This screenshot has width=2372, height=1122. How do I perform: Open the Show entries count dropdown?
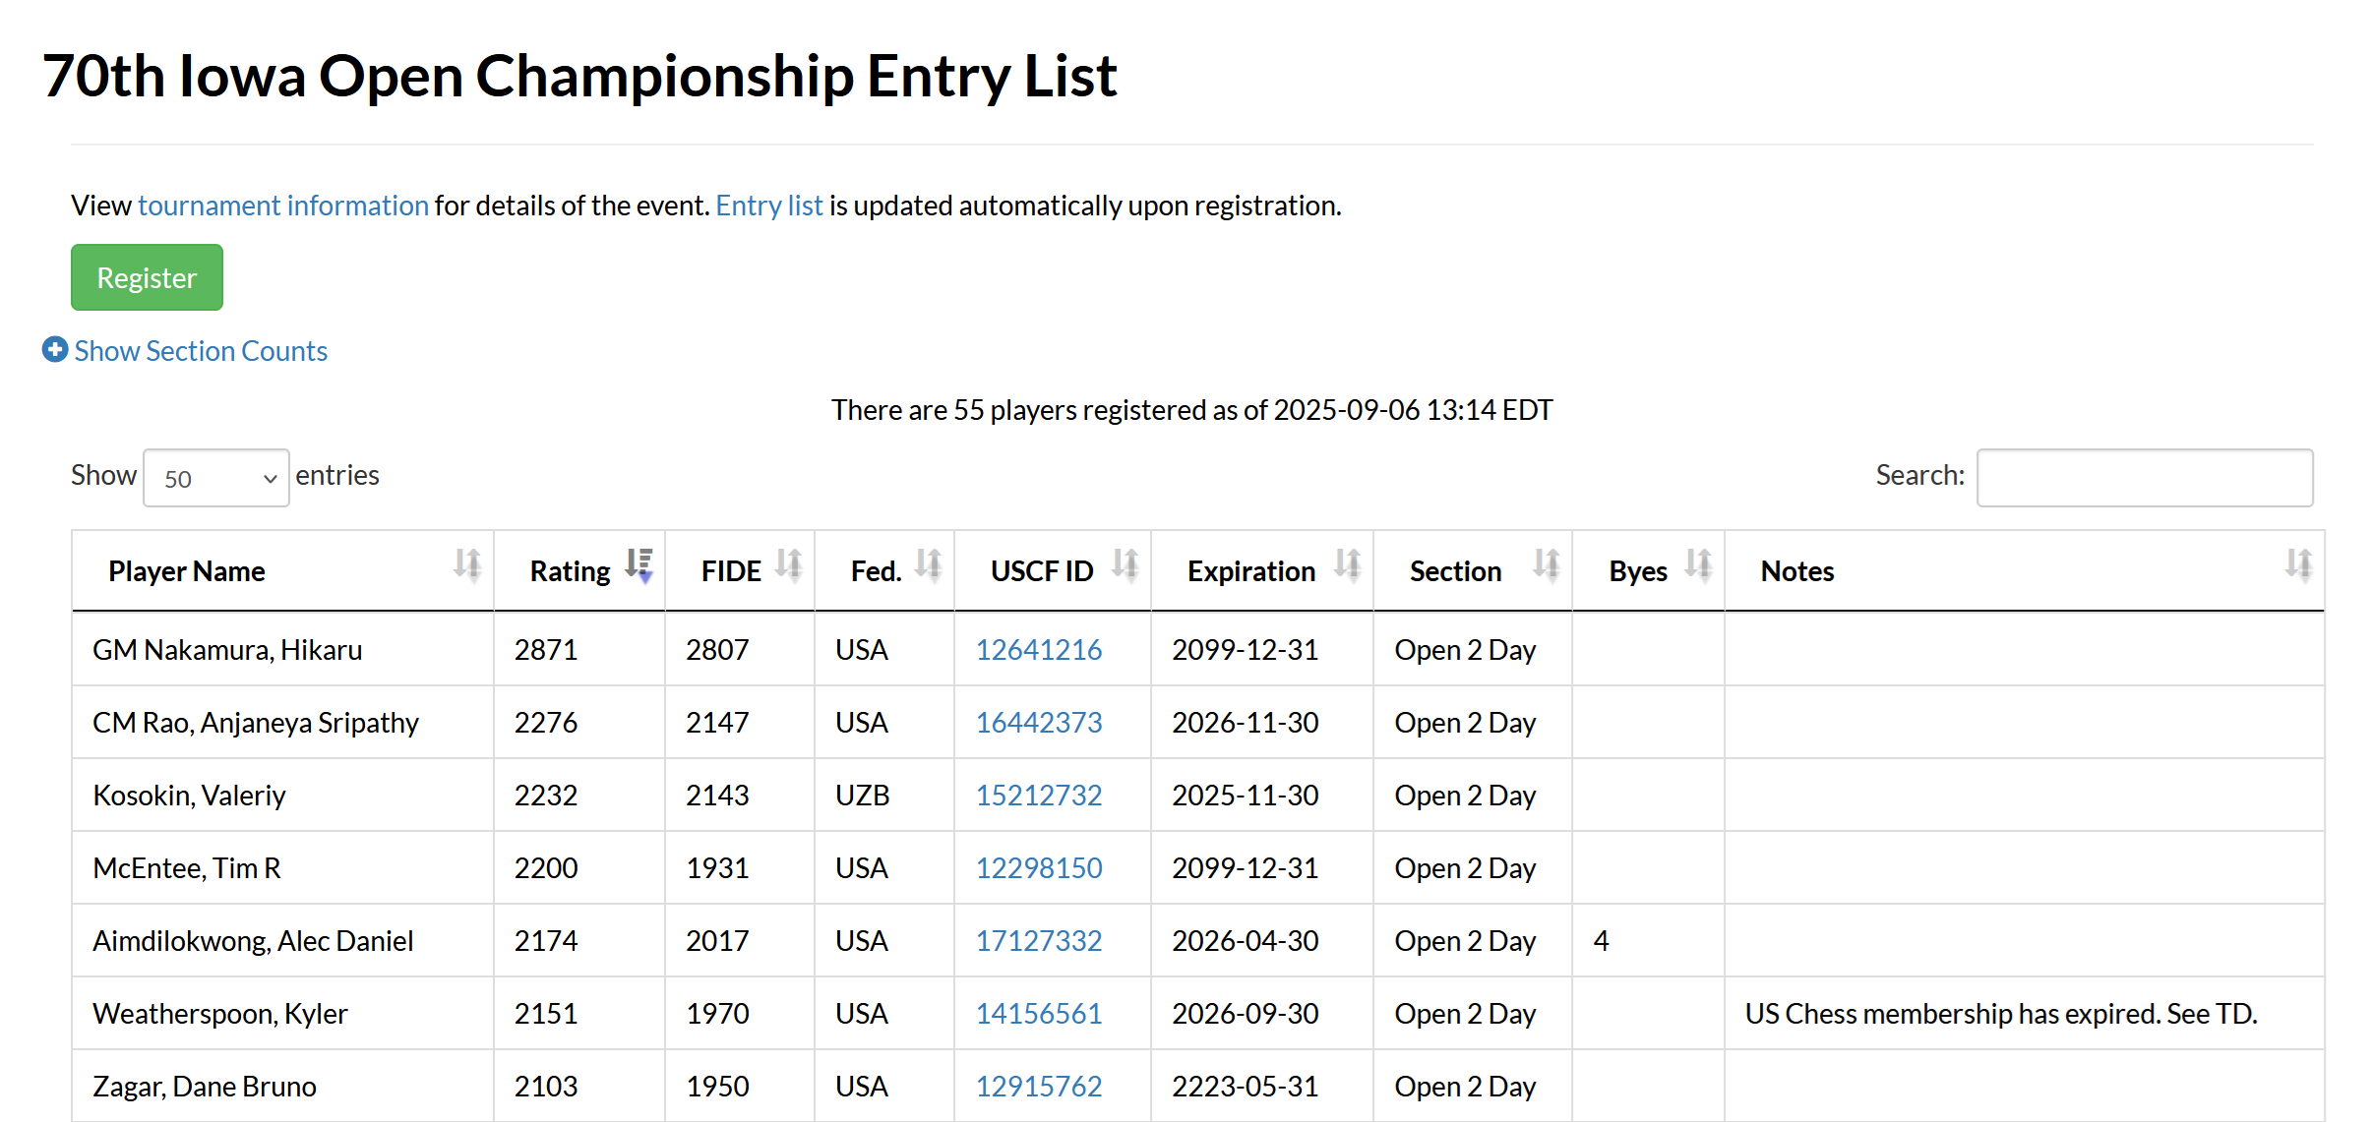(216, 479)
